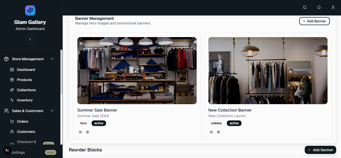Open the user profile icon

[333, 8]
